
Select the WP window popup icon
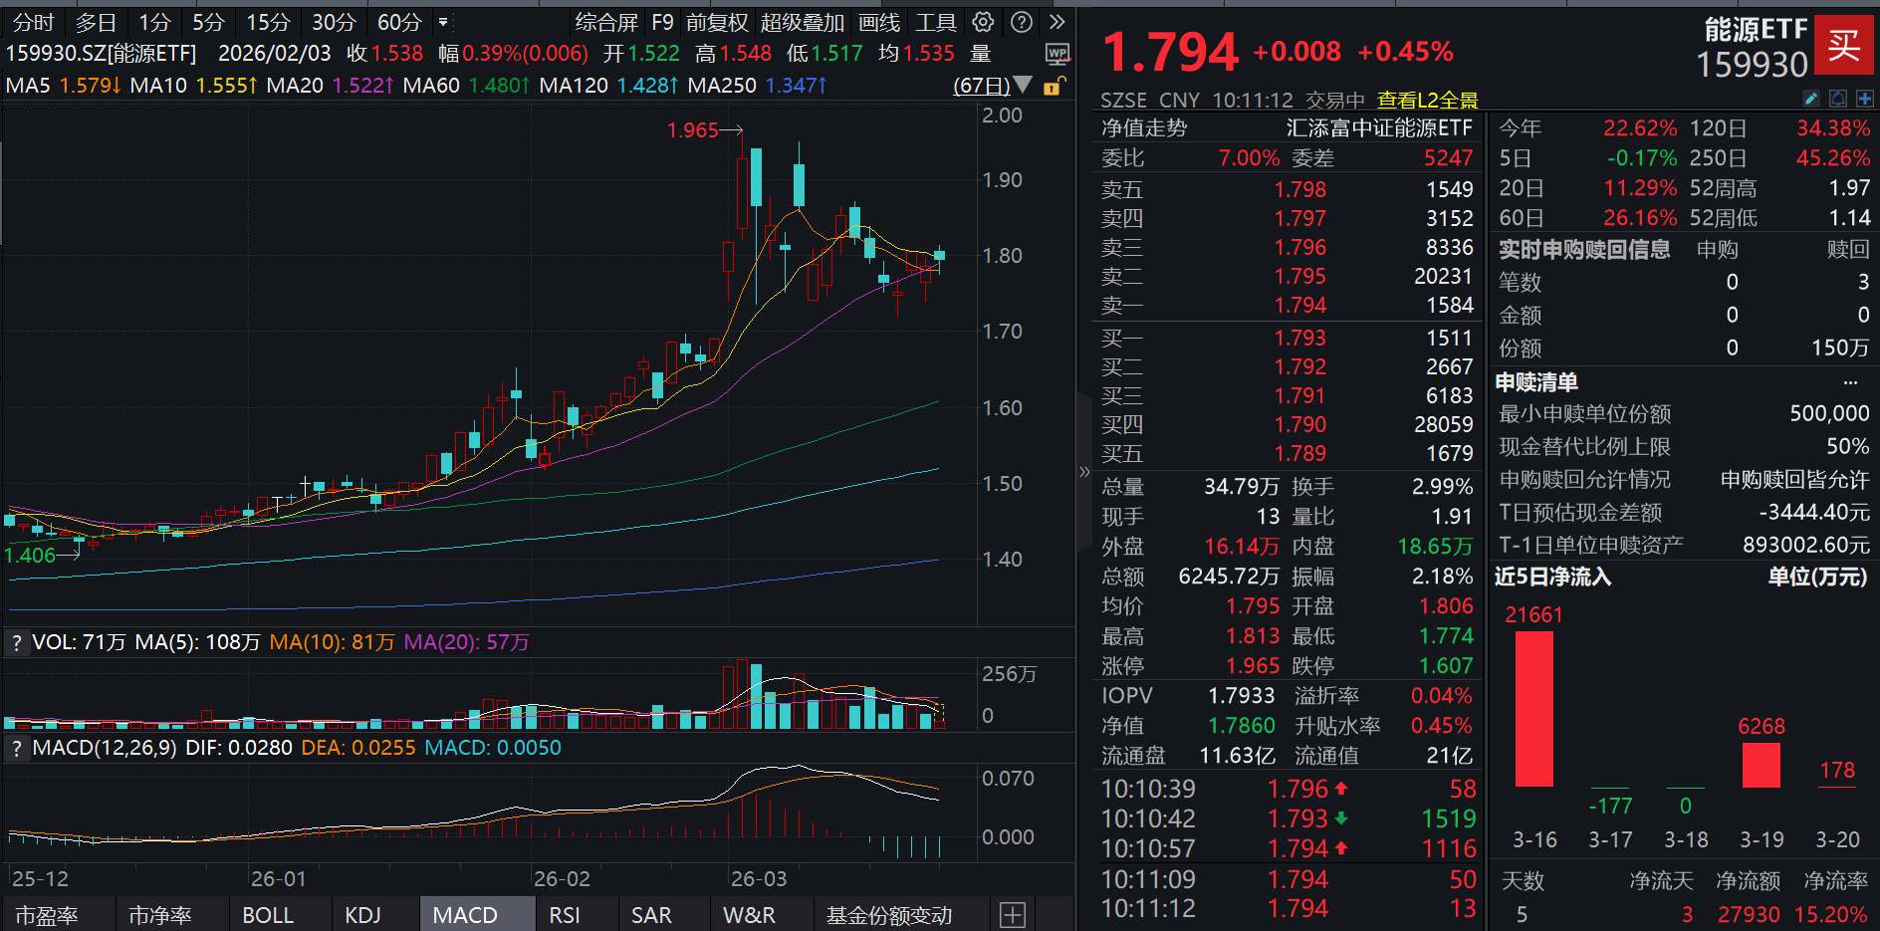pyautogui.click(x=1057, y=52)
